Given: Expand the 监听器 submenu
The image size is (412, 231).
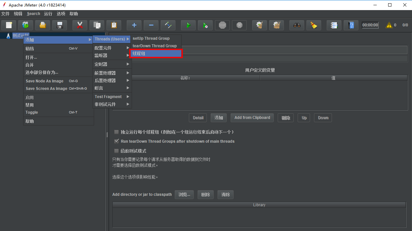Looking at the screenshot, I should click(x=112, y=55).
